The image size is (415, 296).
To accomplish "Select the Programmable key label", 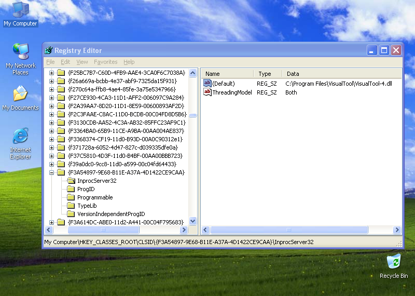I will pos(95,197).
